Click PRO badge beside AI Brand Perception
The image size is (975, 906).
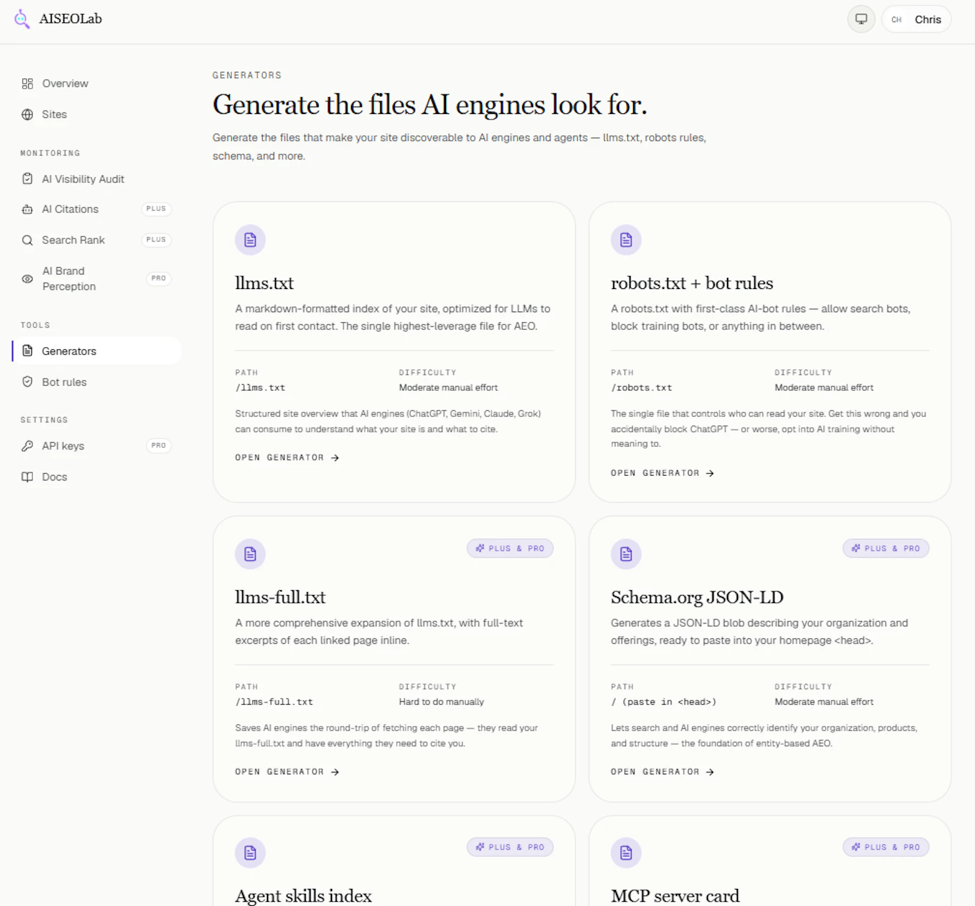158,279
